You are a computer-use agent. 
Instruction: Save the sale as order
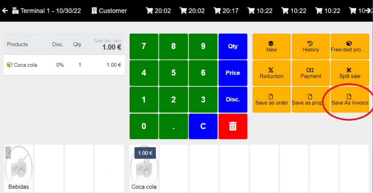pos(271,100)
